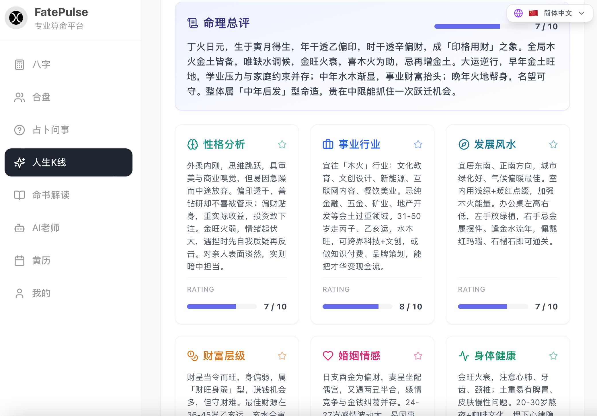Click the 命理总评 overall rating progress bar
Image resolution: width=597 pixels, height=416 pixels.
pos(481,27)
